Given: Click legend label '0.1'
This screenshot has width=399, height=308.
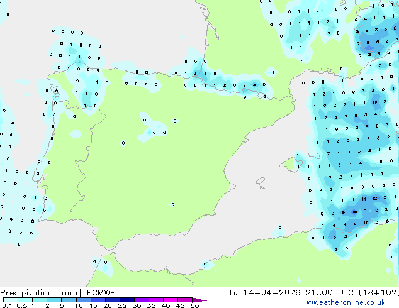Looking at the screenshot, I should (7, 305).
